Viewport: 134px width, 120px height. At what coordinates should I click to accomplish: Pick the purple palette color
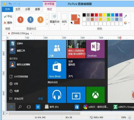click(x=121, y=15)
